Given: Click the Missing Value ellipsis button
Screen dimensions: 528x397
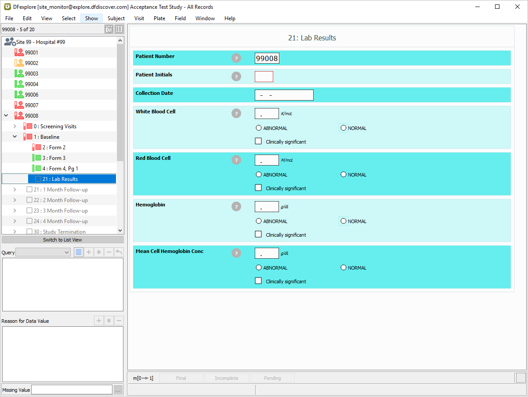Looking at the screenshot, I should click(x=118, y=390).
